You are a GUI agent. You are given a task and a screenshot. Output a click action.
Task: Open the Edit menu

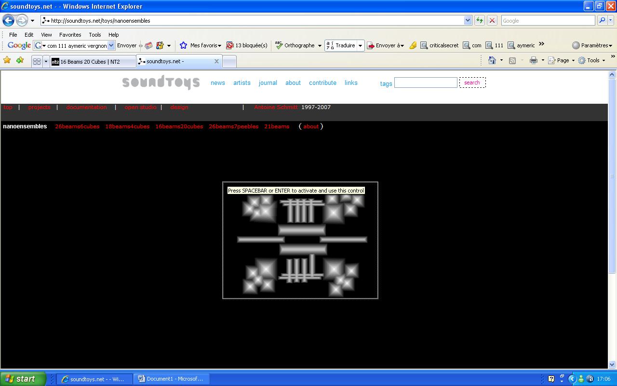pyautogui.click(x=29, y=35)
